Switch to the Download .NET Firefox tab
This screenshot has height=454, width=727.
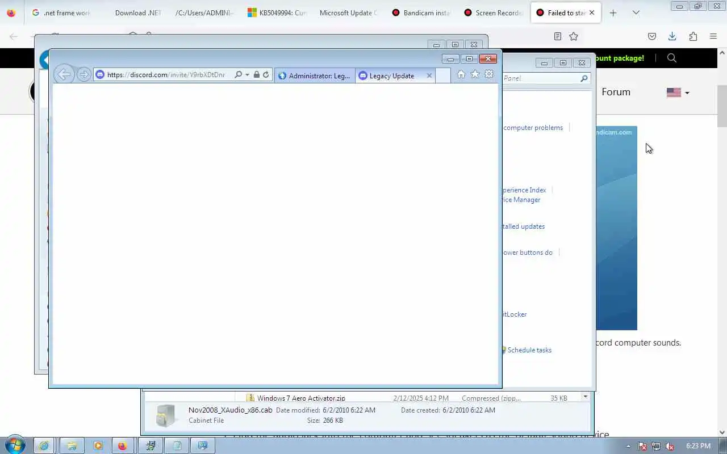pyautogui.click(x=137, y=12)
